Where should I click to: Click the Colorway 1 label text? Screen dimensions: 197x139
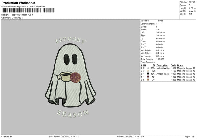coord(17,18)
